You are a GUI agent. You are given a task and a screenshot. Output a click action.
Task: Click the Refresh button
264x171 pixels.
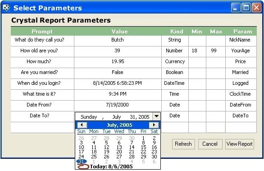[183, 144]
